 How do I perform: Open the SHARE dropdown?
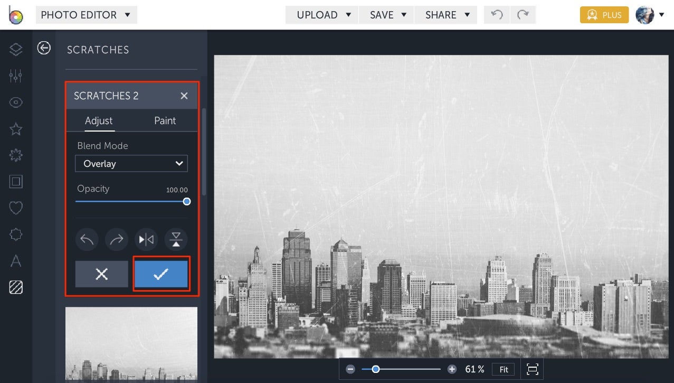[x=445, y=15]
